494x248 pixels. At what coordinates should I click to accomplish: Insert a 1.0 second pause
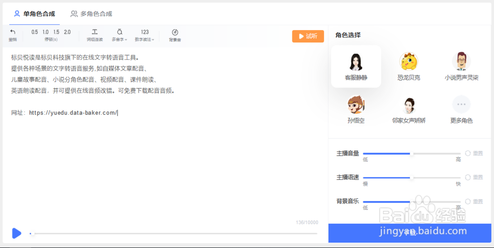click(45, 32)
